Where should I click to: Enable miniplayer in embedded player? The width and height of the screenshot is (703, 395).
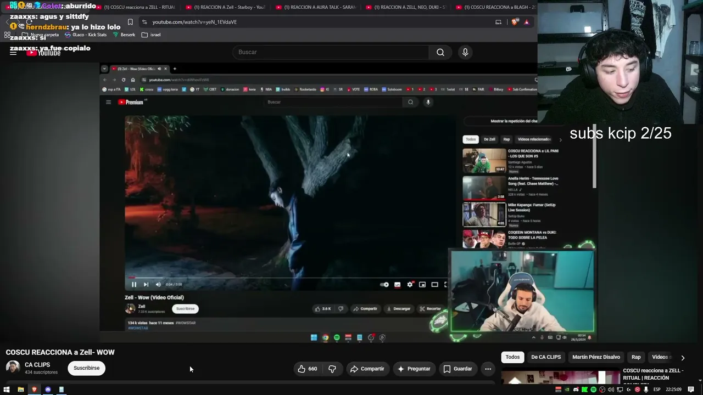click(x=422, y=284)
